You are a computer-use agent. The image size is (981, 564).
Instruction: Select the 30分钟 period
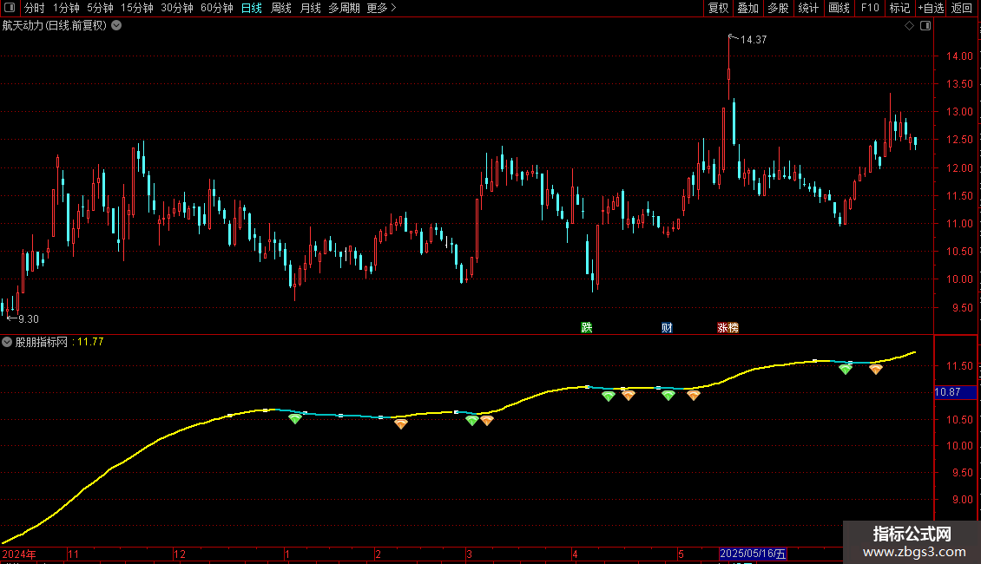point(176,8)
